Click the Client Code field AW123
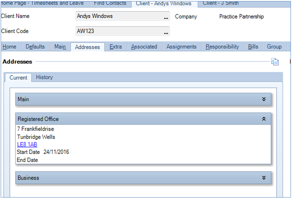Viewport: 292px width, 199px height. tap(123, 31)
